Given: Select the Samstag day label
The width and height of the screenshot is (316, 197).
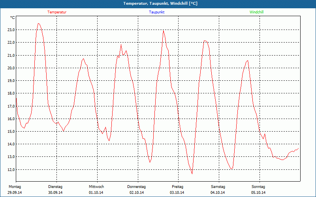Looking at the screenshot, I should [218, 187].
